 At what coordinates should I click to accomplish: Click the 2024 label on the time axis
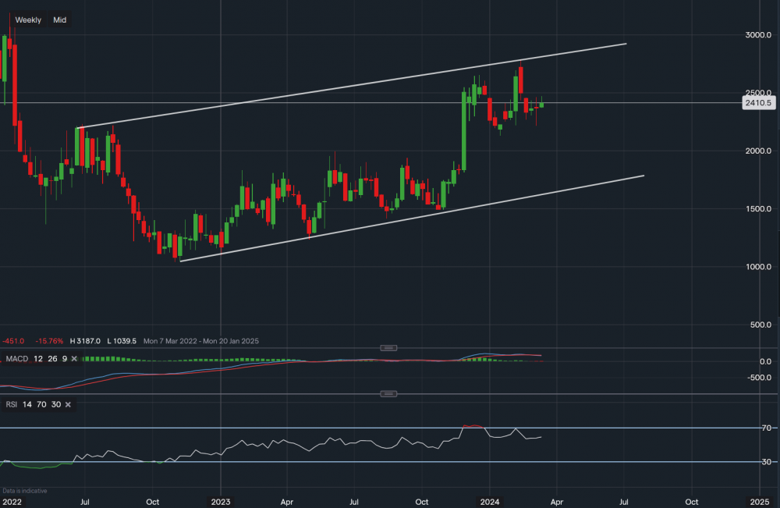coord(490,499)
